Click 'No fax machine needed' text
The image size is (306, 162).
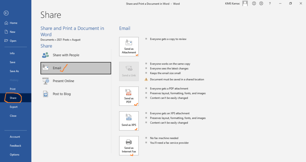tap(164, 138)
